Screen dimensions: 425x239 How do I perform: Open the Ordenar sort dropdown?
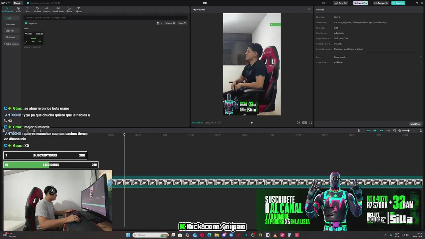tap(170, 23)
